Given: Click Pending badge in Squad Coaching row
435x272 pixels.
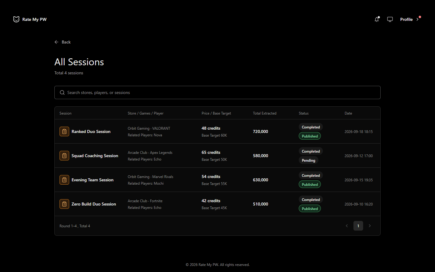Looking at the screenshot, I should [308, 160].
